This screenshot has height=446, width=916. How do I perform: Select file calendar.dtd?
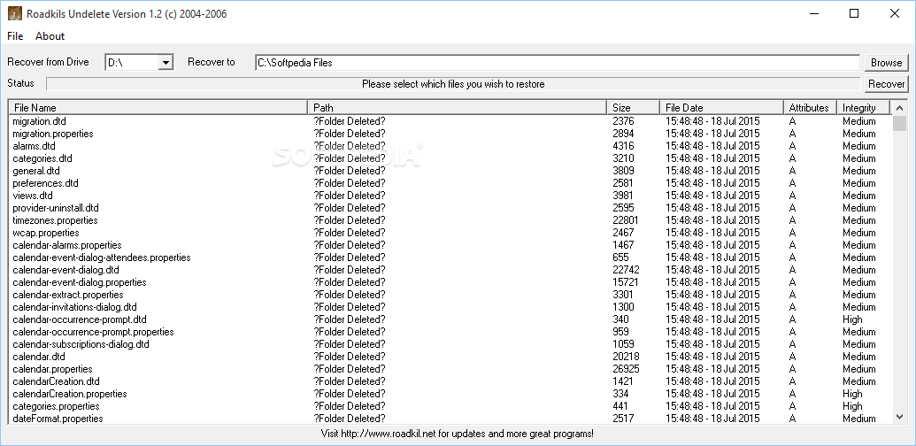point(39,357)
